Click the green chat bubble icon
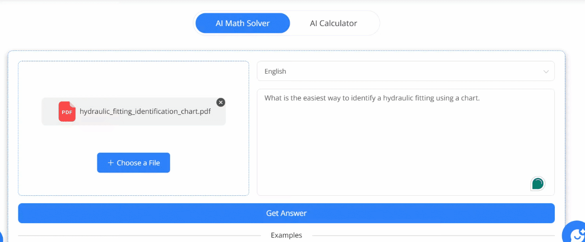Viewport: 585px width, 242px height. click(x=538, y=184)
